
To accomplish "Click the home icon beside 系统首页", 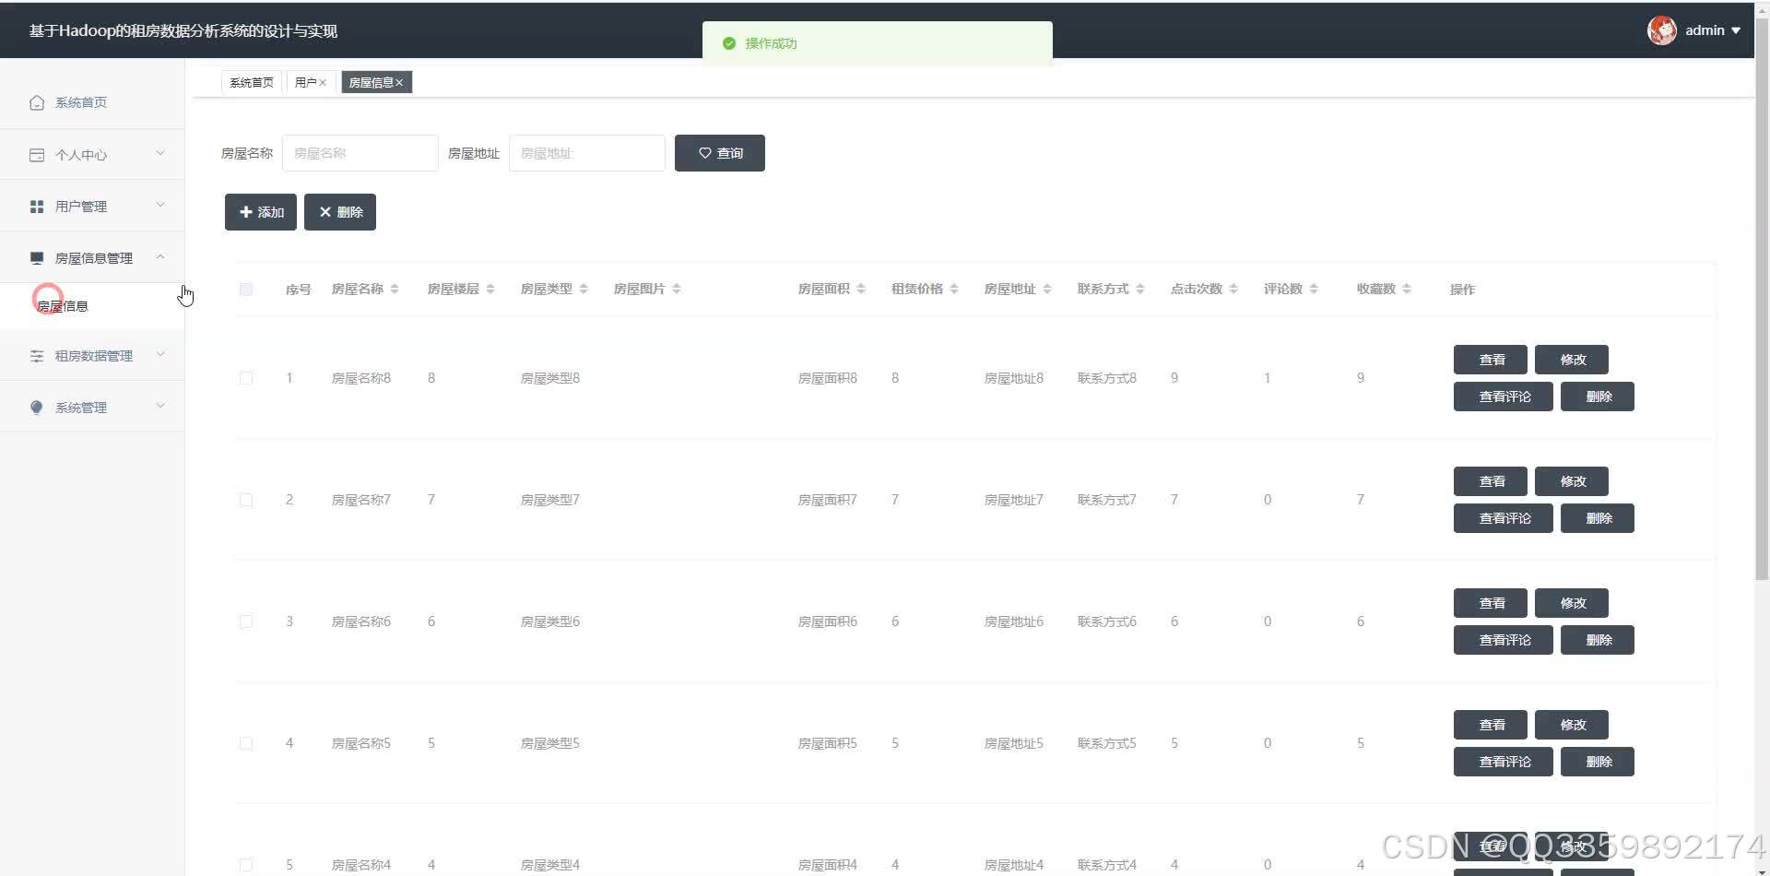I will click(x=37, y=102).
